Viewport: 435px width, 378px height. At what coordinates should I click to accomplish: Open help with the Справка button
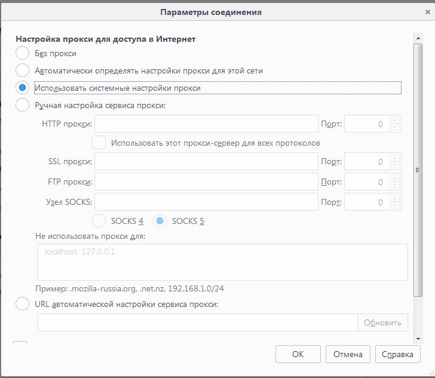coord(397,354)
